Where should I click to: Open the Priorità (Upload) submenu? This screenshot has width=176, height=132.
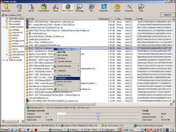[67, 66]
